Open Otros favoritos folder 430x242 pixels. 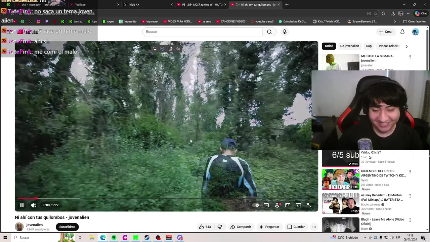tap(414, 22)
